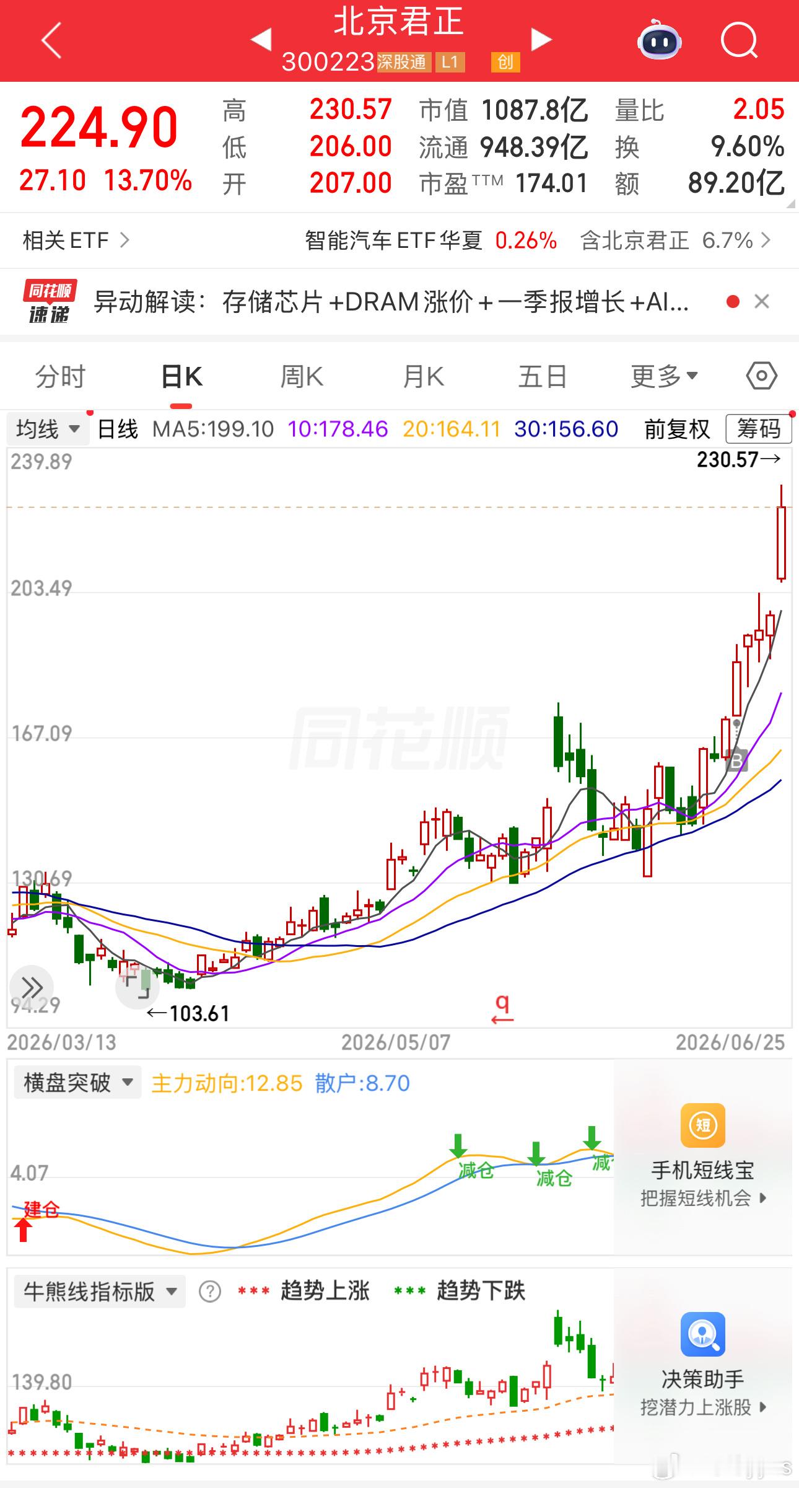Open help question mark for 牛熊线指标
The image size is (799, 1488).
[x=210, y=1292]
